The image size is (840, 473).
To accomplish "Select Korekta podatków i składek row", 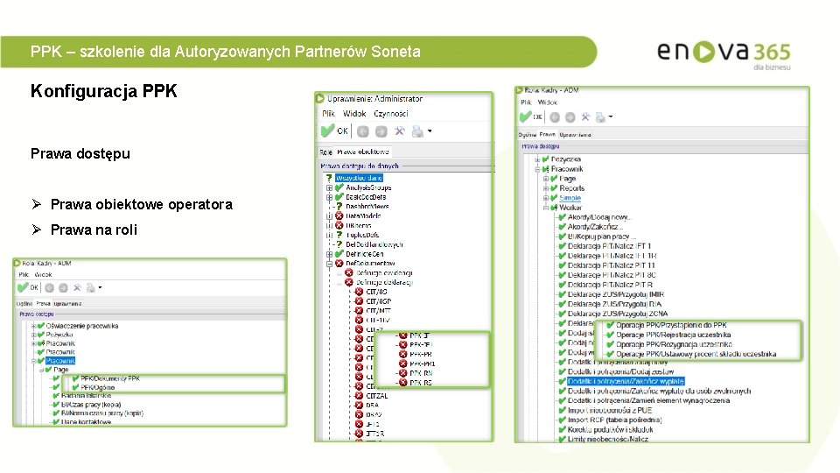I will 610,429.
